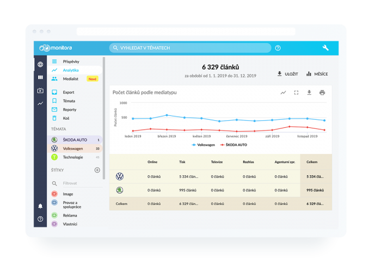Image resolution: width=381 pixels, height=278 pixels.
Task: Select Volkswagen topic
Action: pos(75,149)
